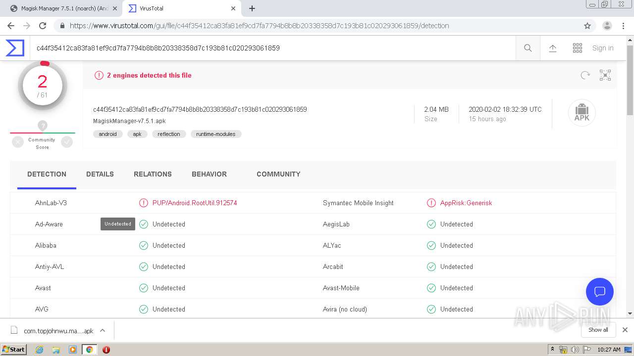Open a new browser tab
The image size is (634, 356).
point(252,8)
